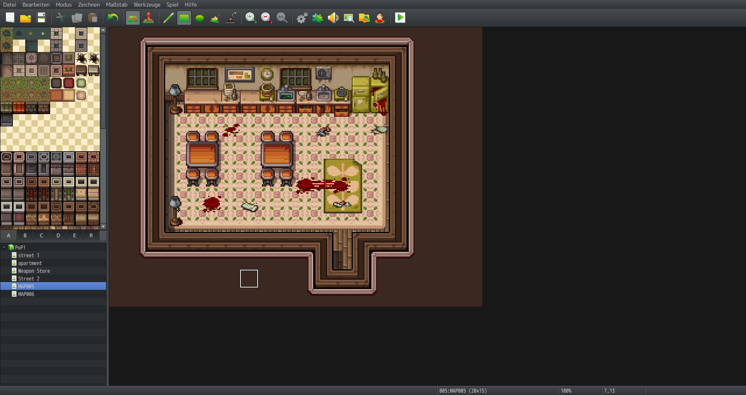Select MAP006 in the map tree
This screenshot has width=746, height=395.
click(x=26, y=294)
